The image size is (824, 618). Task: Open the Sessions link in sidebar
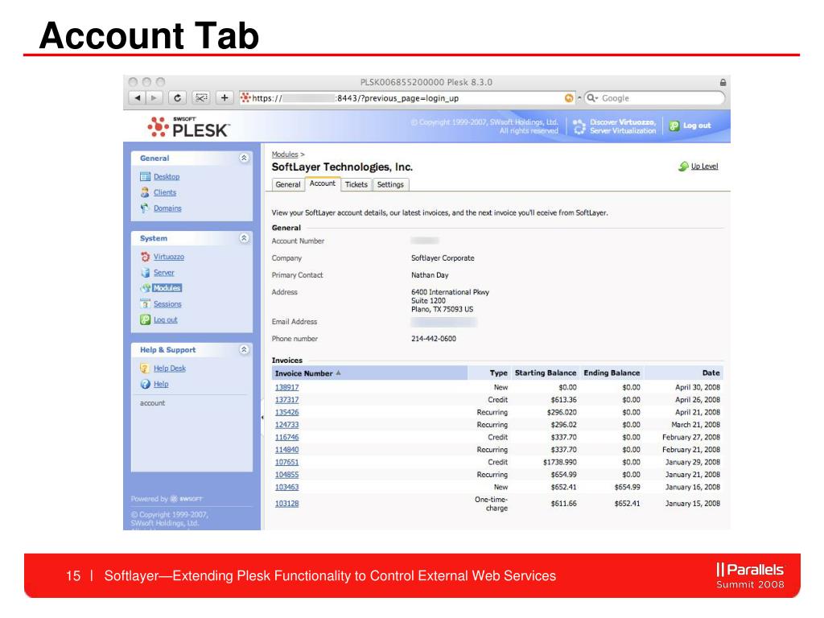coord(167,303)
